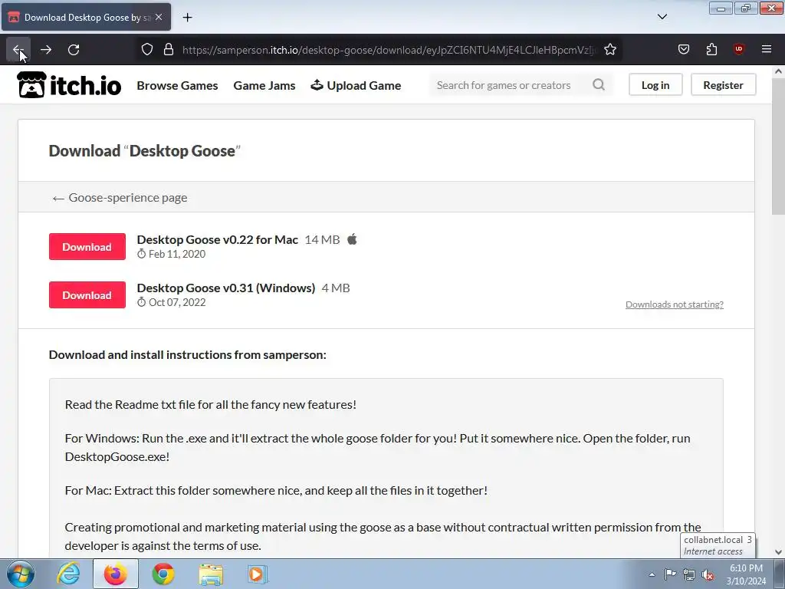Click the Feb 11, 2020 date text

[x=177, y=254]
